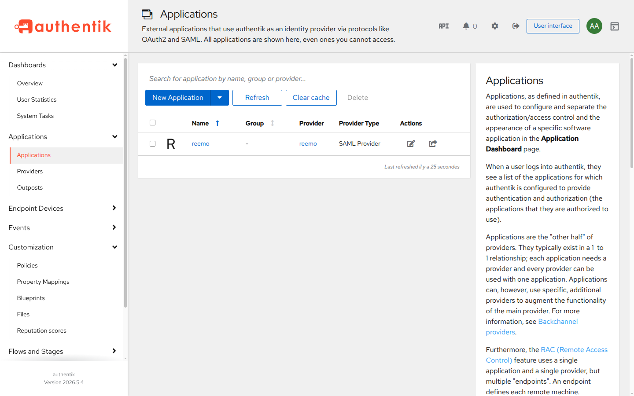Click the New Application button
Viewport: 634px width, 396px height.
tap(178, 98)
